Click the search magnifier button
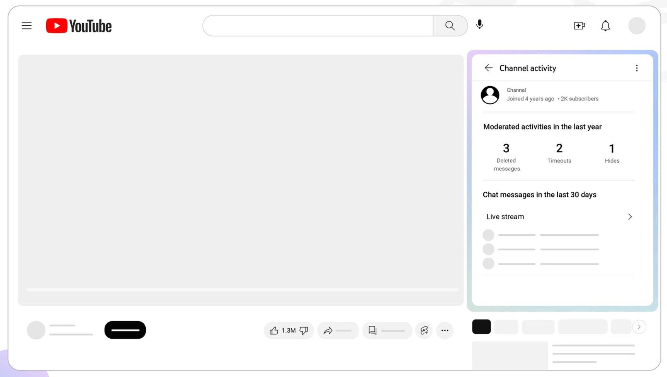This screenshot has height=377, width=667. [450, 26]
